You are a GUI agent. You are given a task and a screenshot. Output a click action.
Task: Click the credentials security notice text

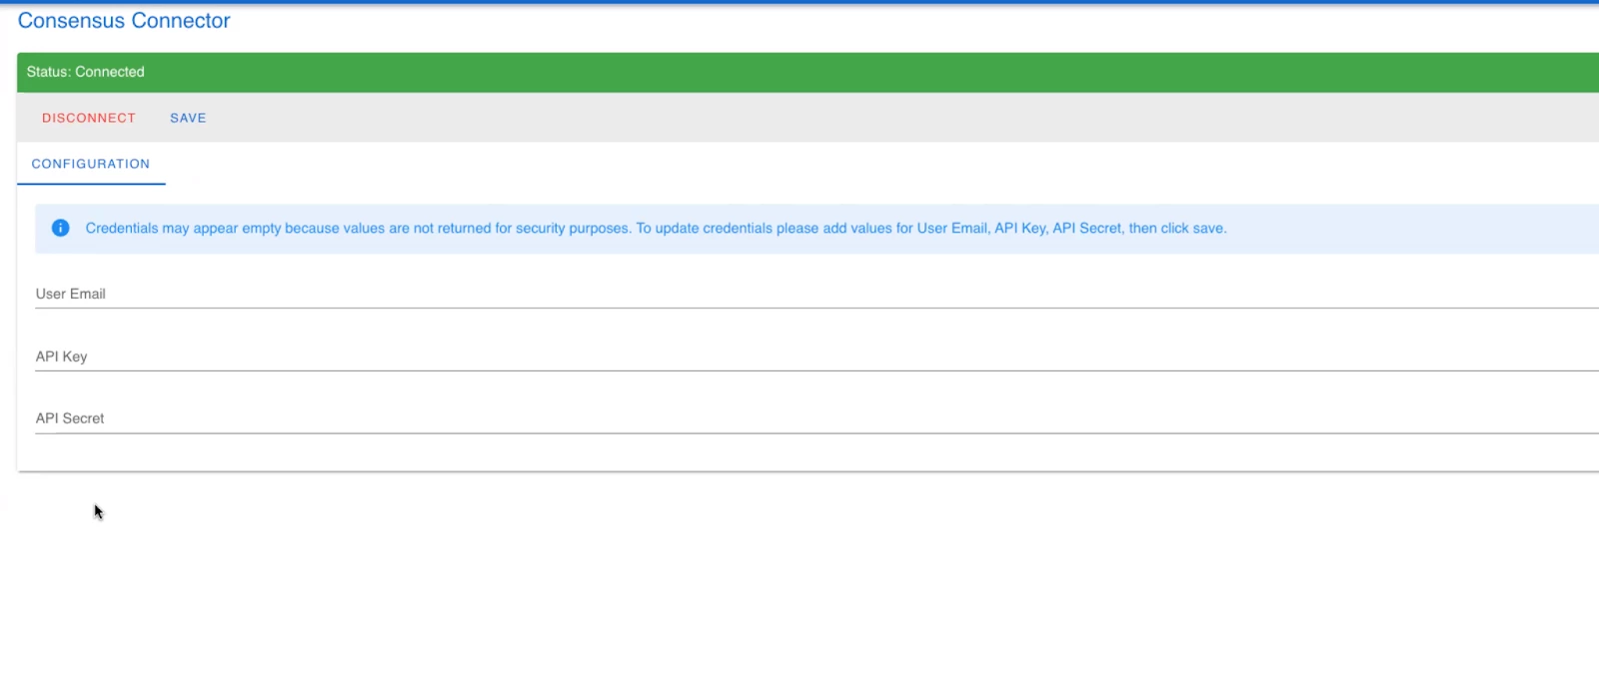pyautogui.click(x=656, y=229)
